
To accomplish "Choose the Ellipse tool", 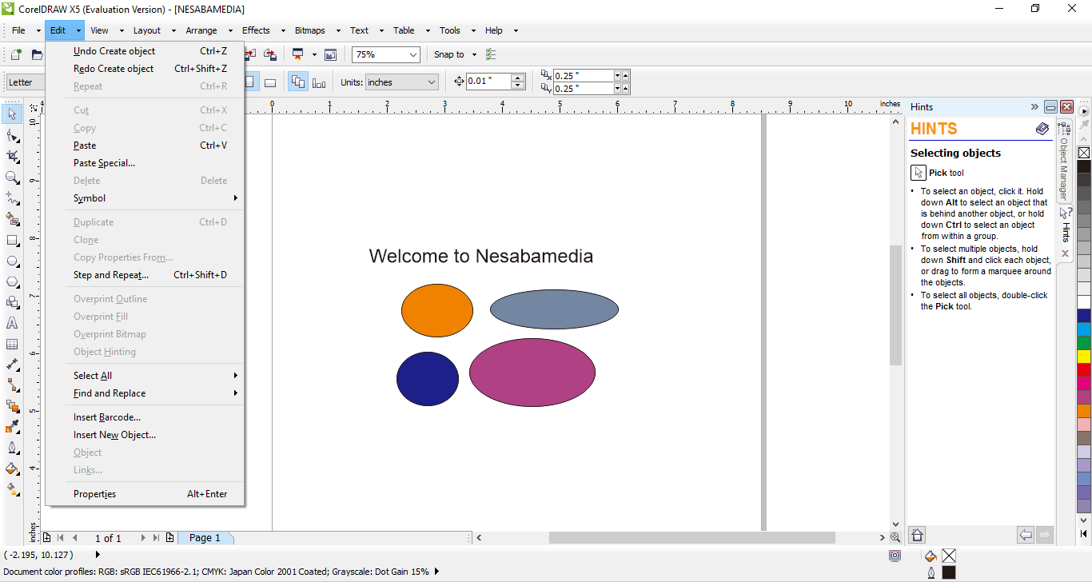I will click(x=12, y=261).
